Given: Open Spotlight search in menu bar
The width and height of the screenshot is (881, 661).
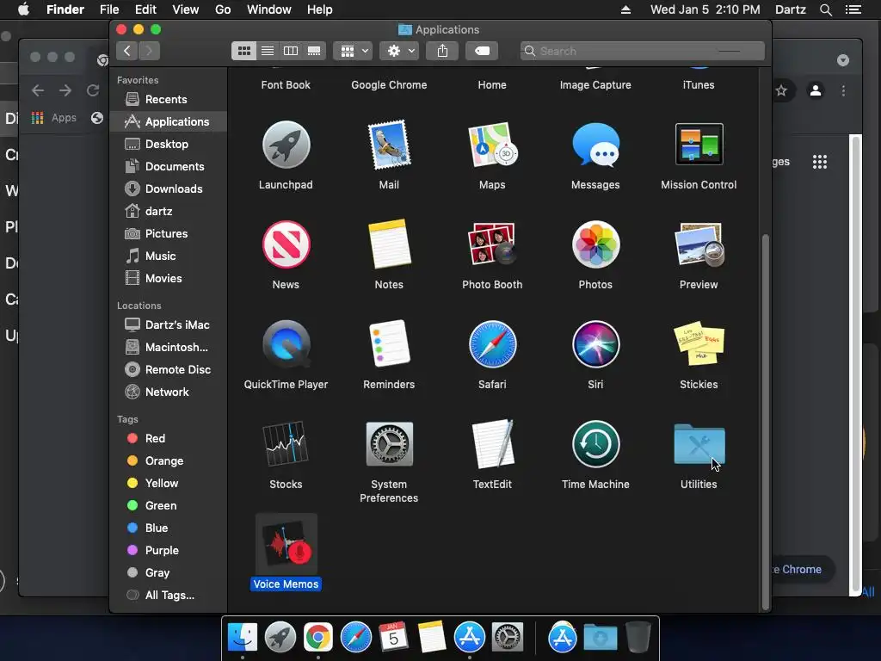Looking at the screenshot, I should [825, 9].
